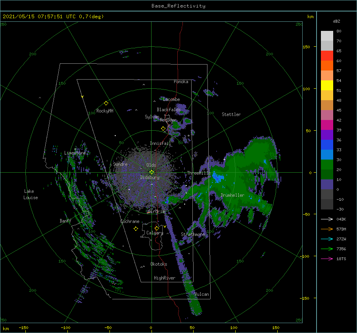The image size is (357, 333).
Task: Click the green 7356 arrow in legend
Action: [327, 249]
